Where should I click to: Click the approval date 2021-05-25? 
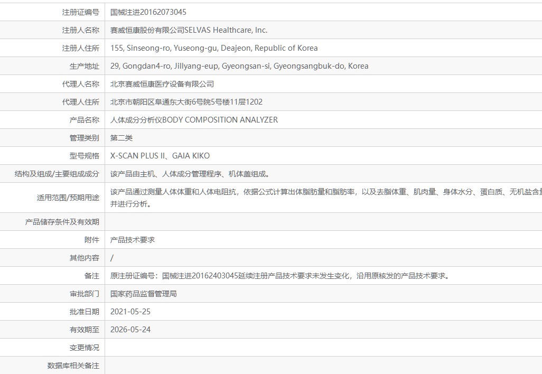click(x=130, y=312)
